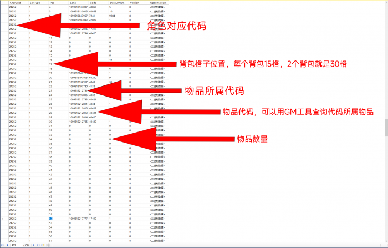Select row indicator arrow for Pos 52
This screenshot has height=248, width=388.
pos(3,219)
